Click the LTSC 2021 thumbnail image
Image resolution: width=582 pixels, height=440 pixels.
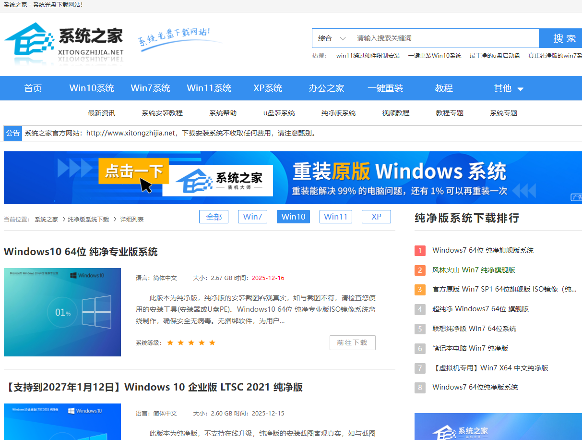coord(62,422)
